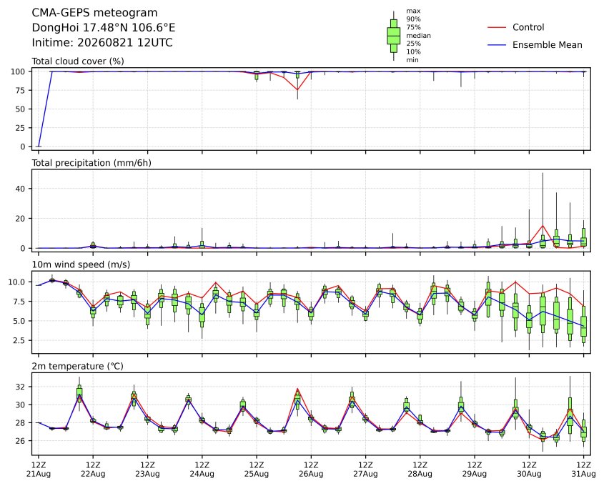Click the 'Ensemble Mean' legend label
Viewport: 604px width, 486px height.
point(547,45)
